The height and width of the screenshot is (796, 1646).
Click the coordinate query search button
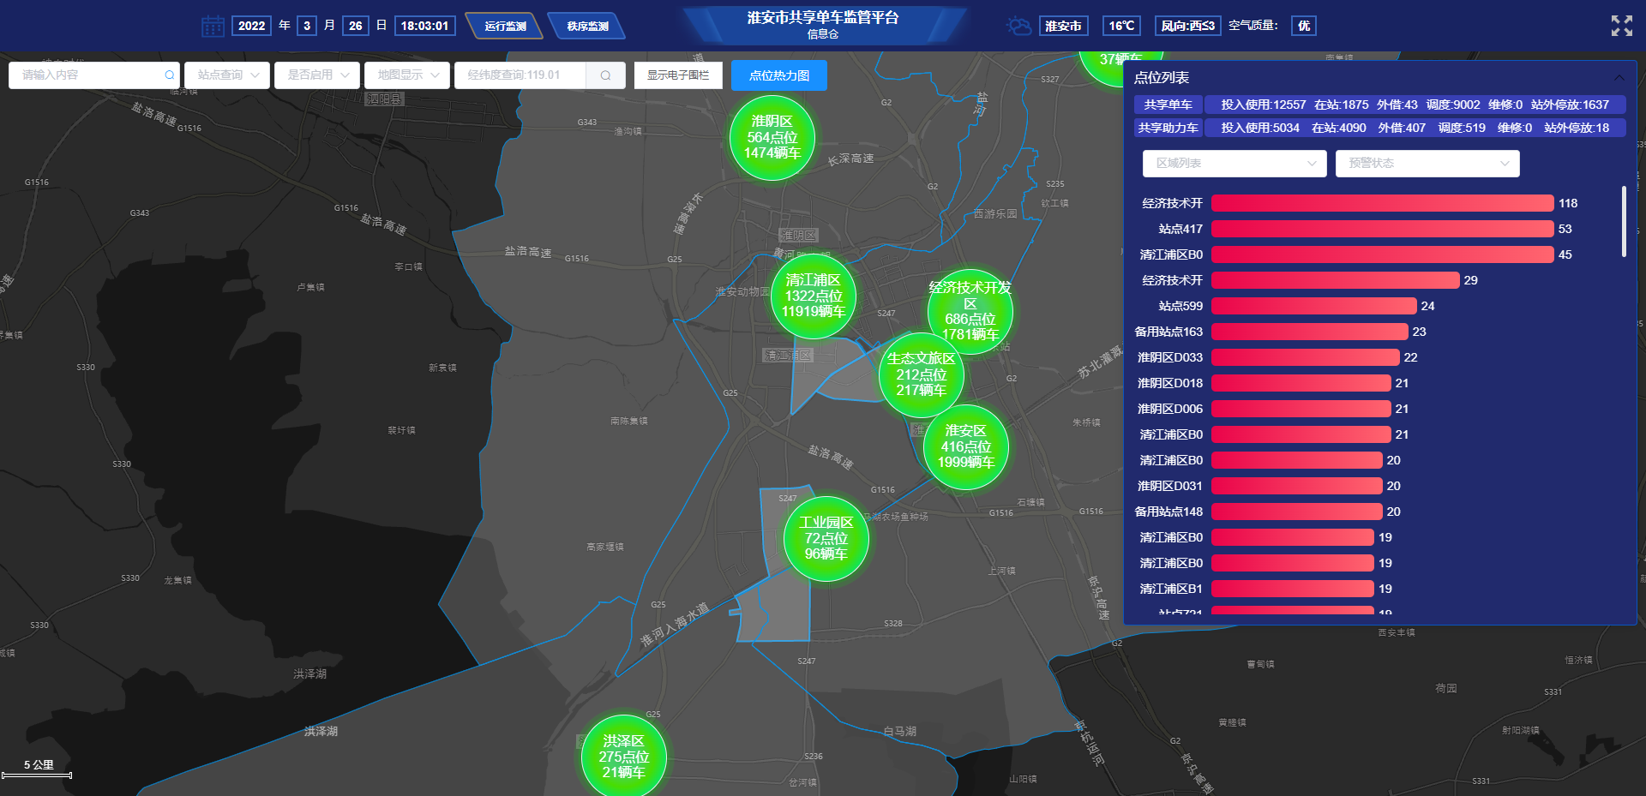[x=605, y=75]
